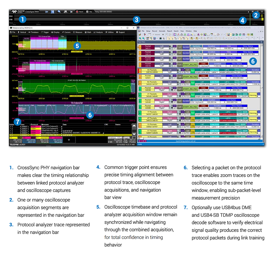275x259 pixels.
Task: Open the oscilloscope File menu
Action: (x=13, y=32)
